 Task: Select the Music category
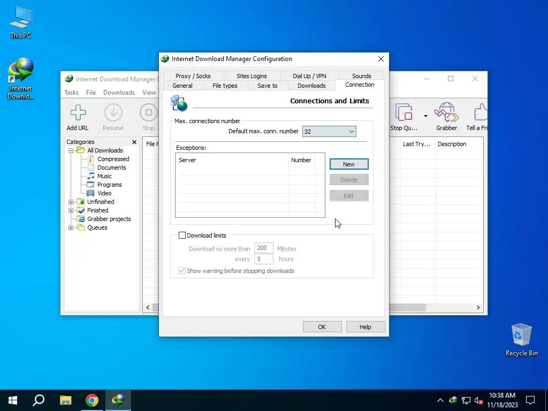104,176
